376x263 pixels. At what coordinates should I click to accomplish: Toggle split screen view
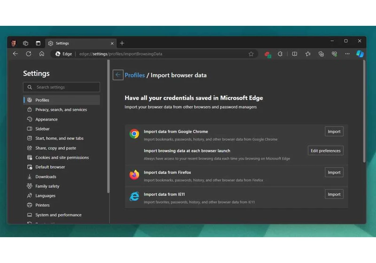(295, 54)
